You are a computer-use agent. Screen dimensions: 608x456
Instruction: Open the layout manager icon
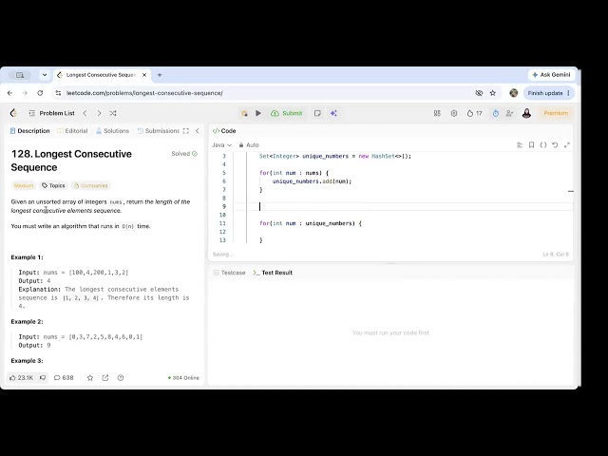(437, 113)
